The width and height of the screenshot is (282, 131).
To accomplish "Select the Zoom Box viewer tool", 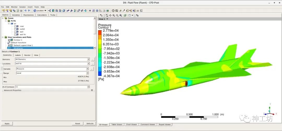I will coord(121,15).
